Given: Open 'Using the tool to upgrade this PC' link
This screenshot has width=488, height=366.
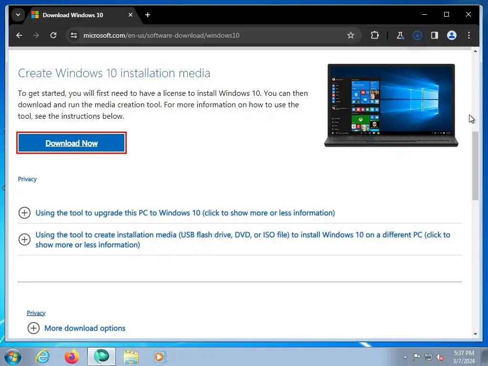Looking at the screenshot, I should click(185, 213).
